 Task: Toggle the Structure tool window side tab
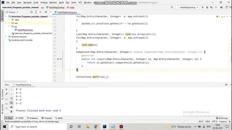point(2,95)
